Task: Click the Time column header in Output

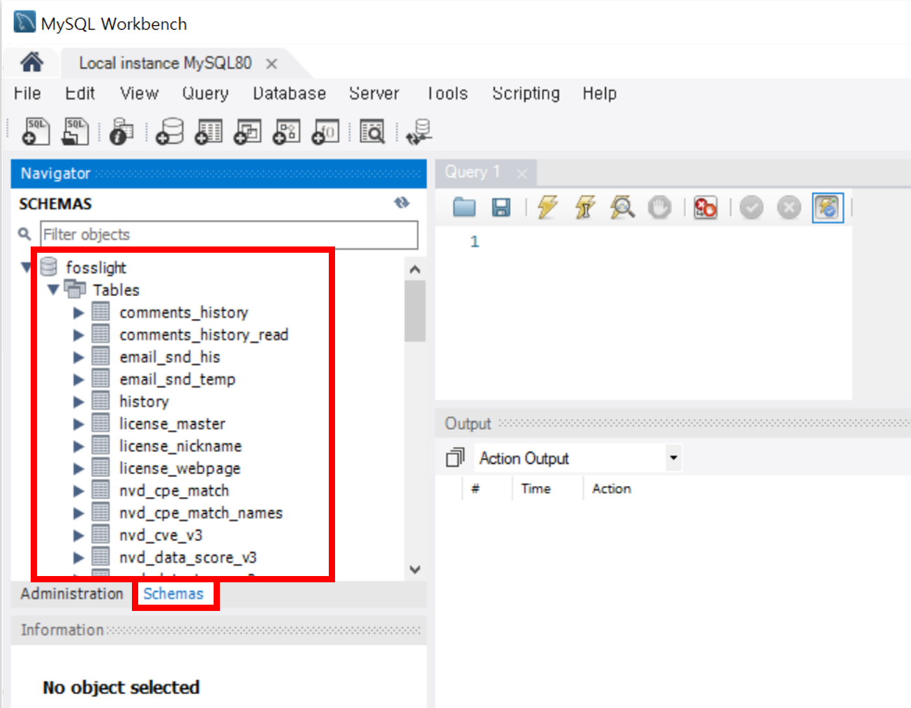Action: coord(535,489)
